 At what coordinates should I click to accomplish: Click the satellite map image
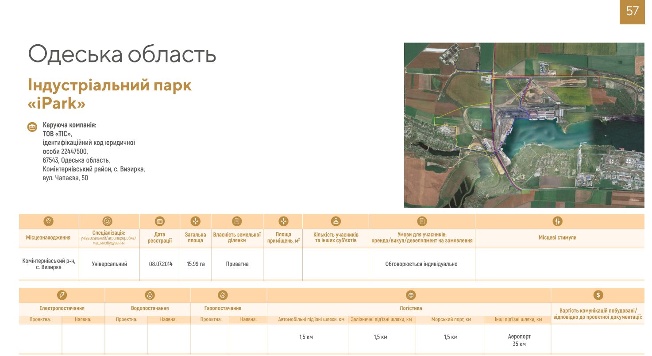524,125
